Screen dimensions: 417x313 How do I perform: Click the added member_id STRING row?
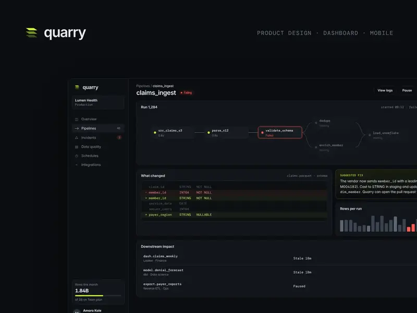(x=234, y=198)
